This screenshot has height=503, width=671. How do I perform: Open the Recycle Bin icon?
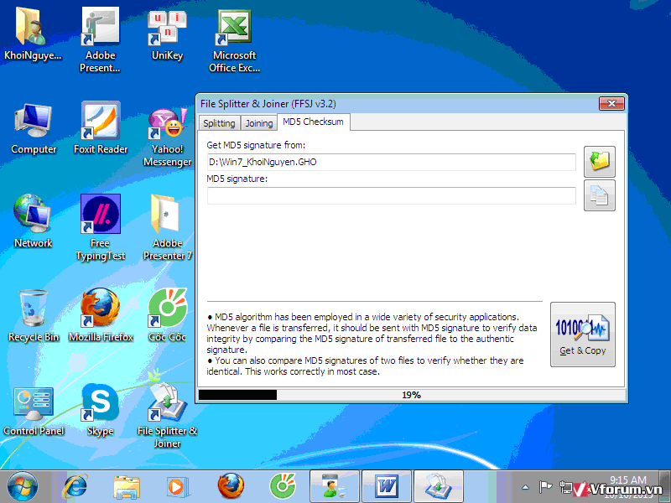34,316
